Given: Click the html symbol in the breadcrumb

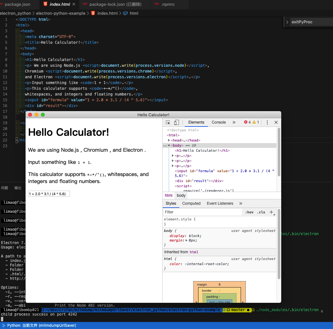Looking at the screenshot, I should tap(134, 13).
